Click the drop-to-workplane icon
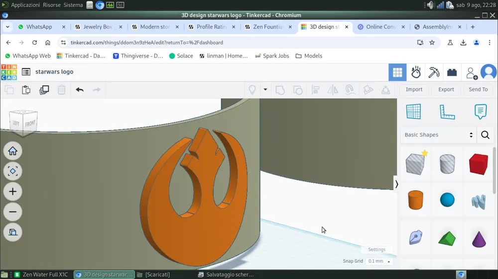This screenshot has height=279, width=498. [x=385, y=90]
